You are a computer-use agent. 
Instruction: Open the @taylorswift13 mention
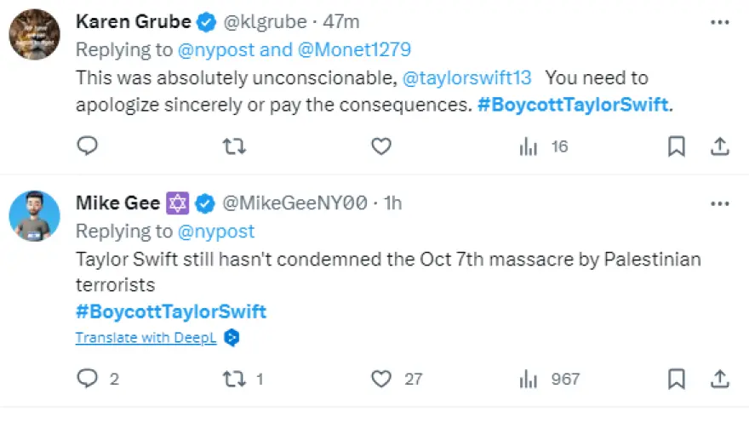466,77
